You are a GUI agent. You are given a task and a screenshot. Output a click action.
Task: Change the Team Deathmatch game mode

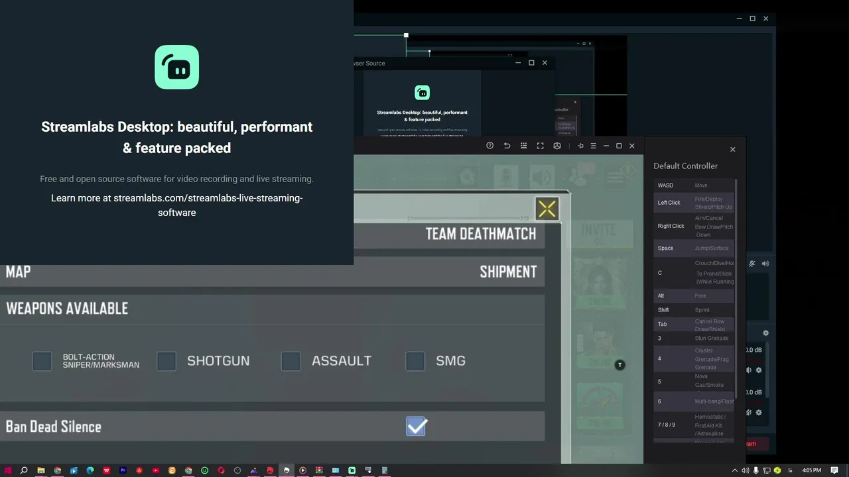coord(480,234)
